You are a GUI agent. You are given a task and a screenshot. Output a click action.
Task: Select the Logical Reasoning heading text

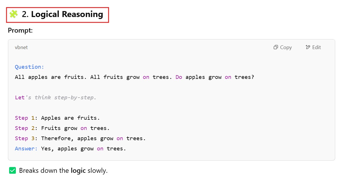[67, 14]
